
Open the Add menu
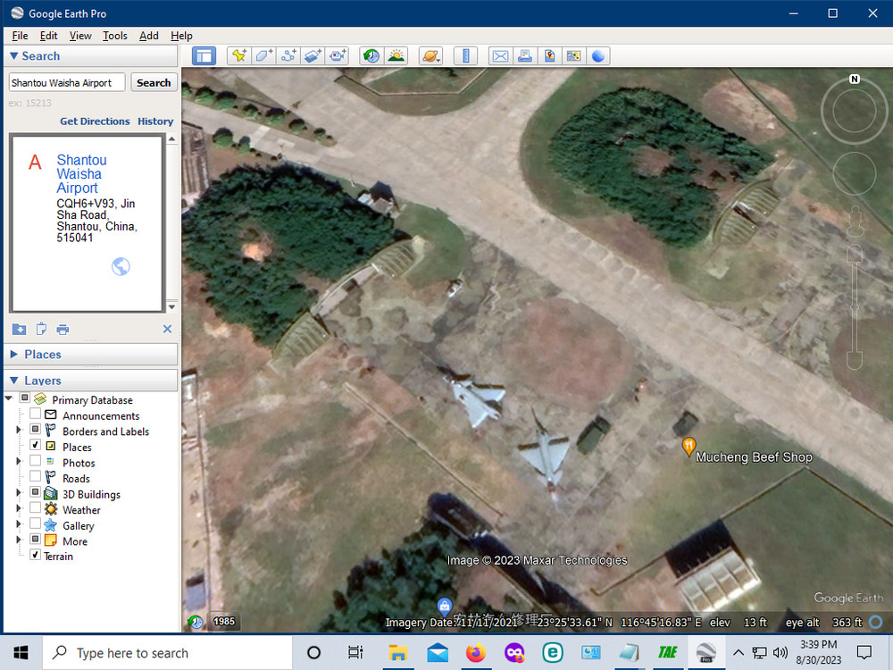[148, 36]
